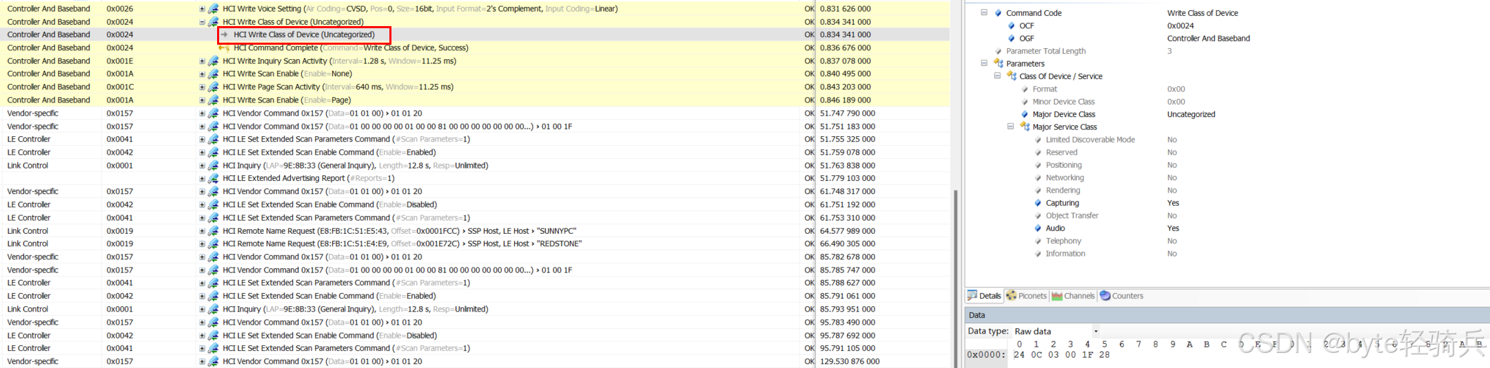Collapse the Class Of Device / Service node
The width and height of the screenshot is (1490, 368).
(997, 76)
